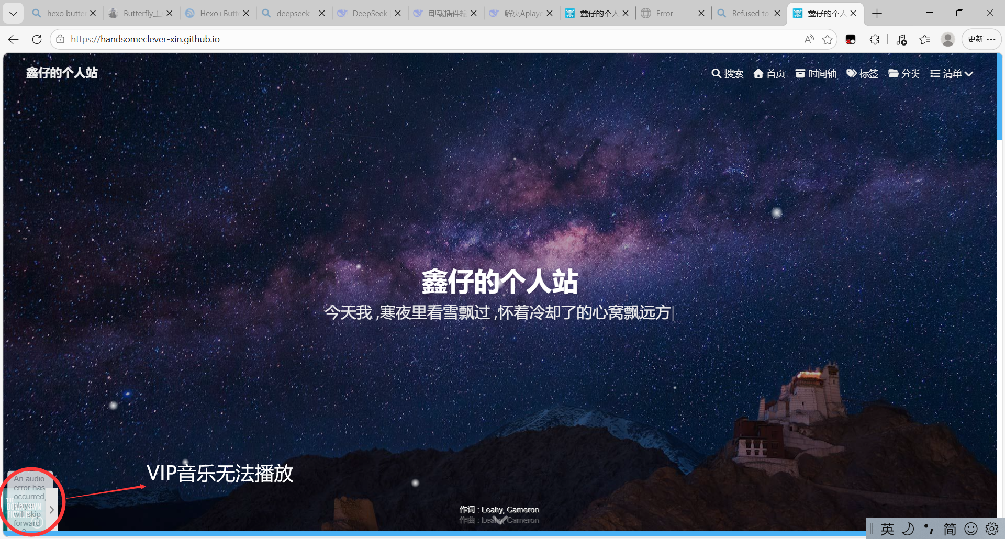The width and height of the screenshot is (1005, 539).
Task: Open IME settings gear
Action: click(992, 529)
